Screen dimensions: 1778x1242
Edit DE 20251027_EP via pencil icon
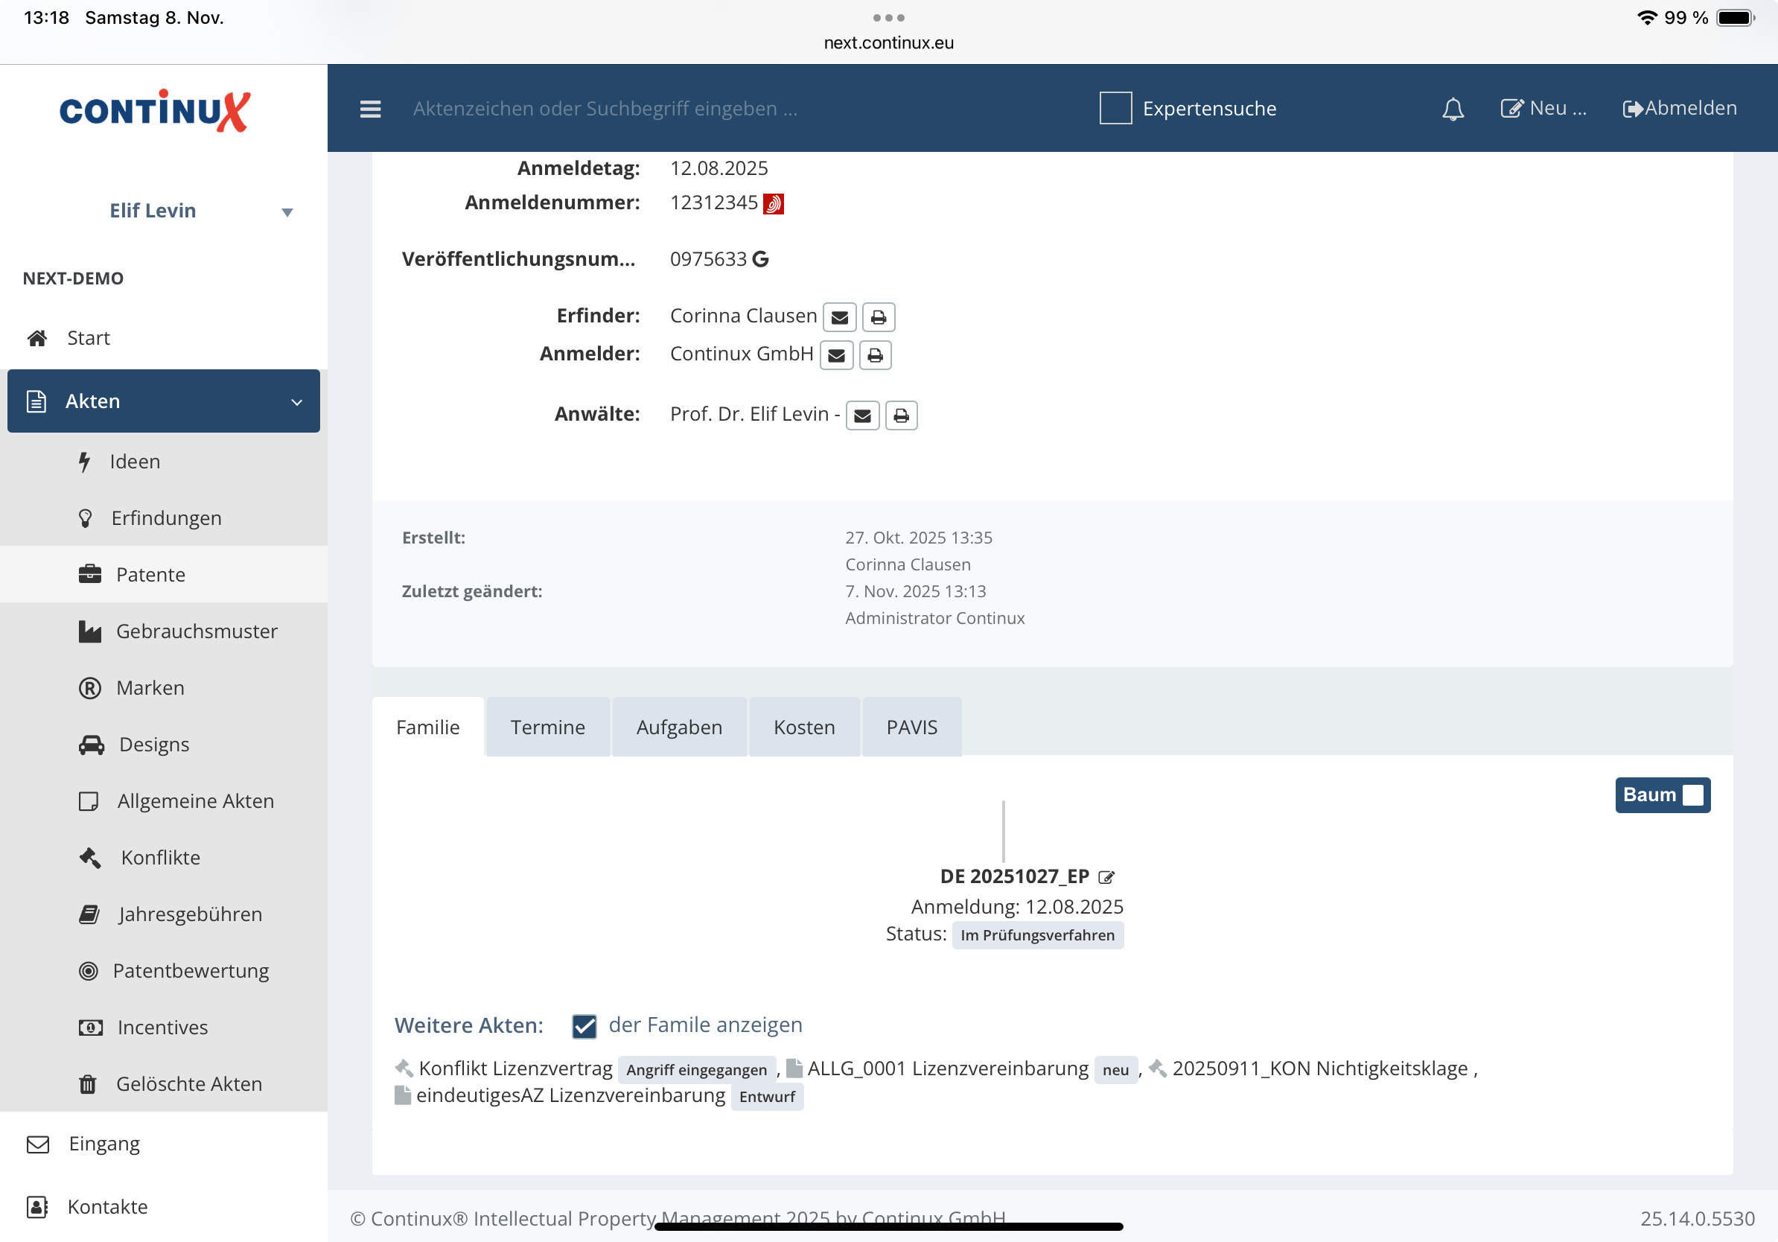point(1106,877)
